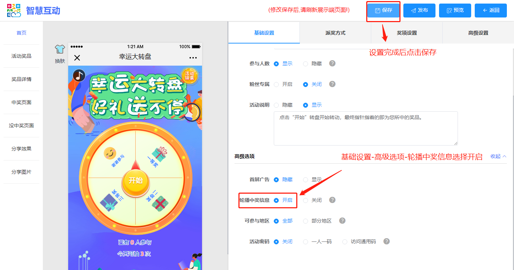Click help icon beside 活动密码 options
514x270 pixels.
click(x=386, y=241)
